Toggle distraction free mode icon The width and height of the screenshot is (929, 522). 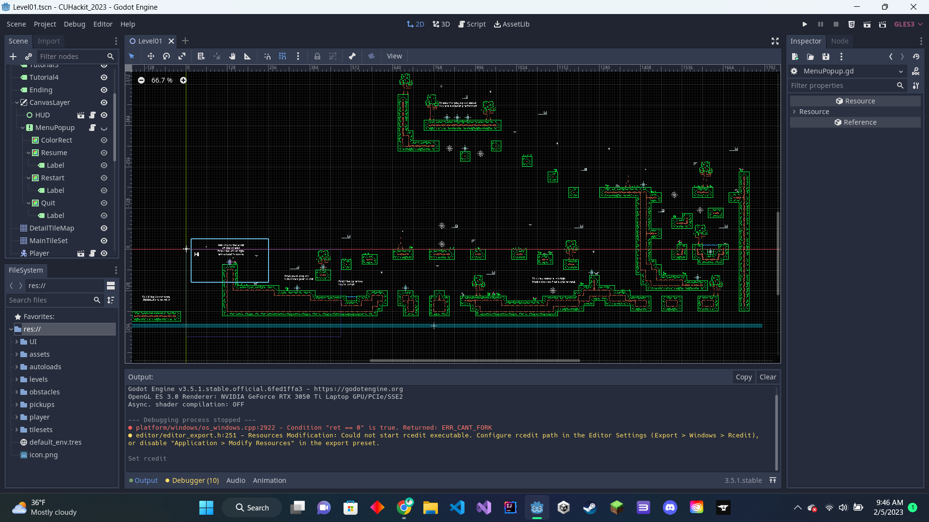point(775,41)
